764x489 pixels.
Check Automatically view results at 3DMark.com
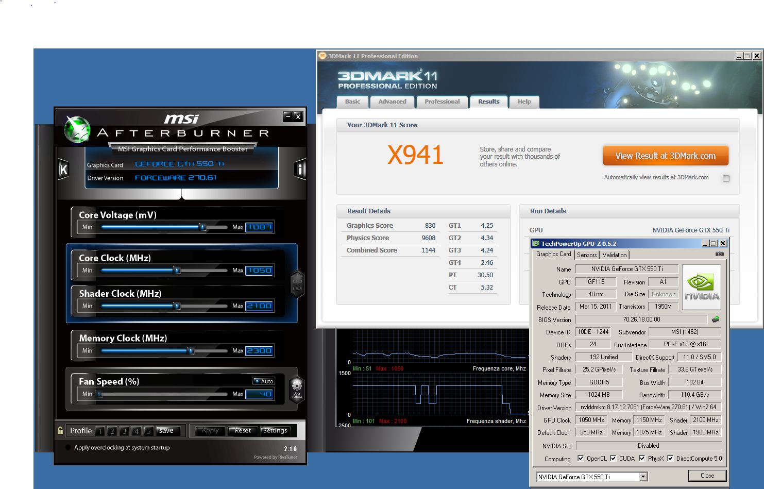click(726, 178)
